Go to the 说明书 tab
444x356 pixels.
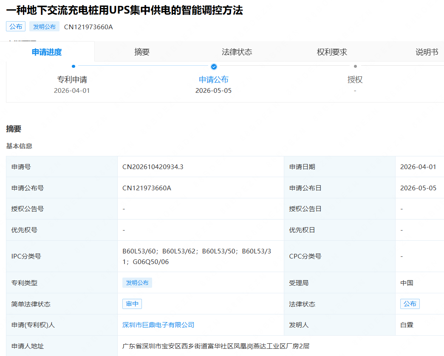427,52
